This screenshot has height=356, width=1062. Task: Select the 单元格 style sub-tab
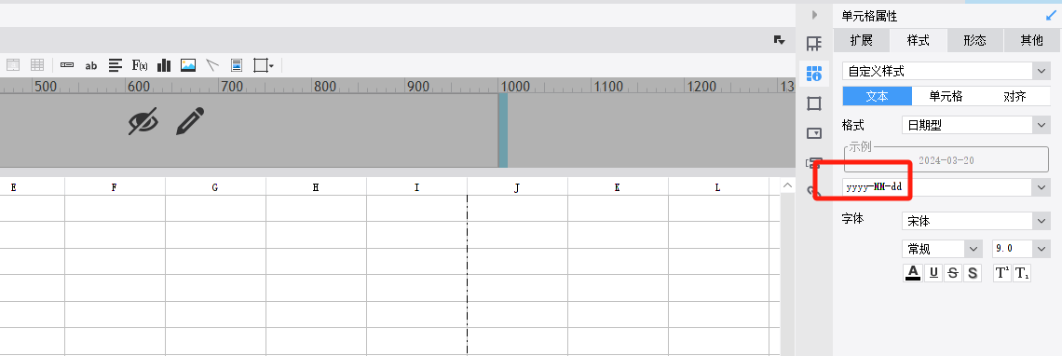(946, 96)
